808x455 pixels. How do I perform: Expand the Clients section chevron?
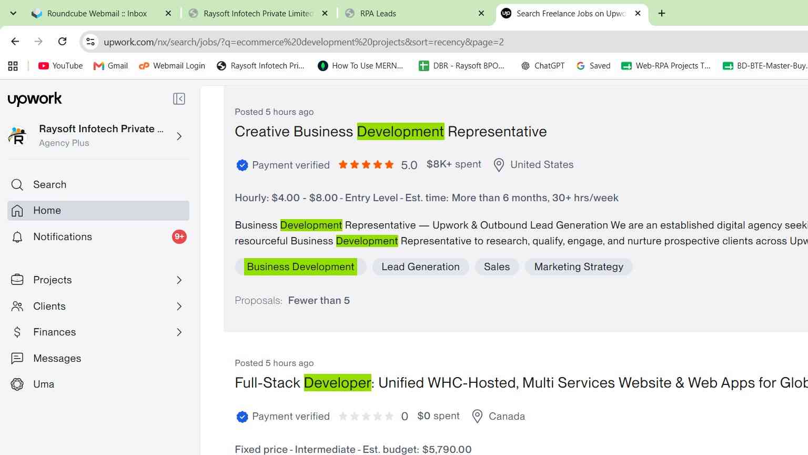(x=179, y=306)
